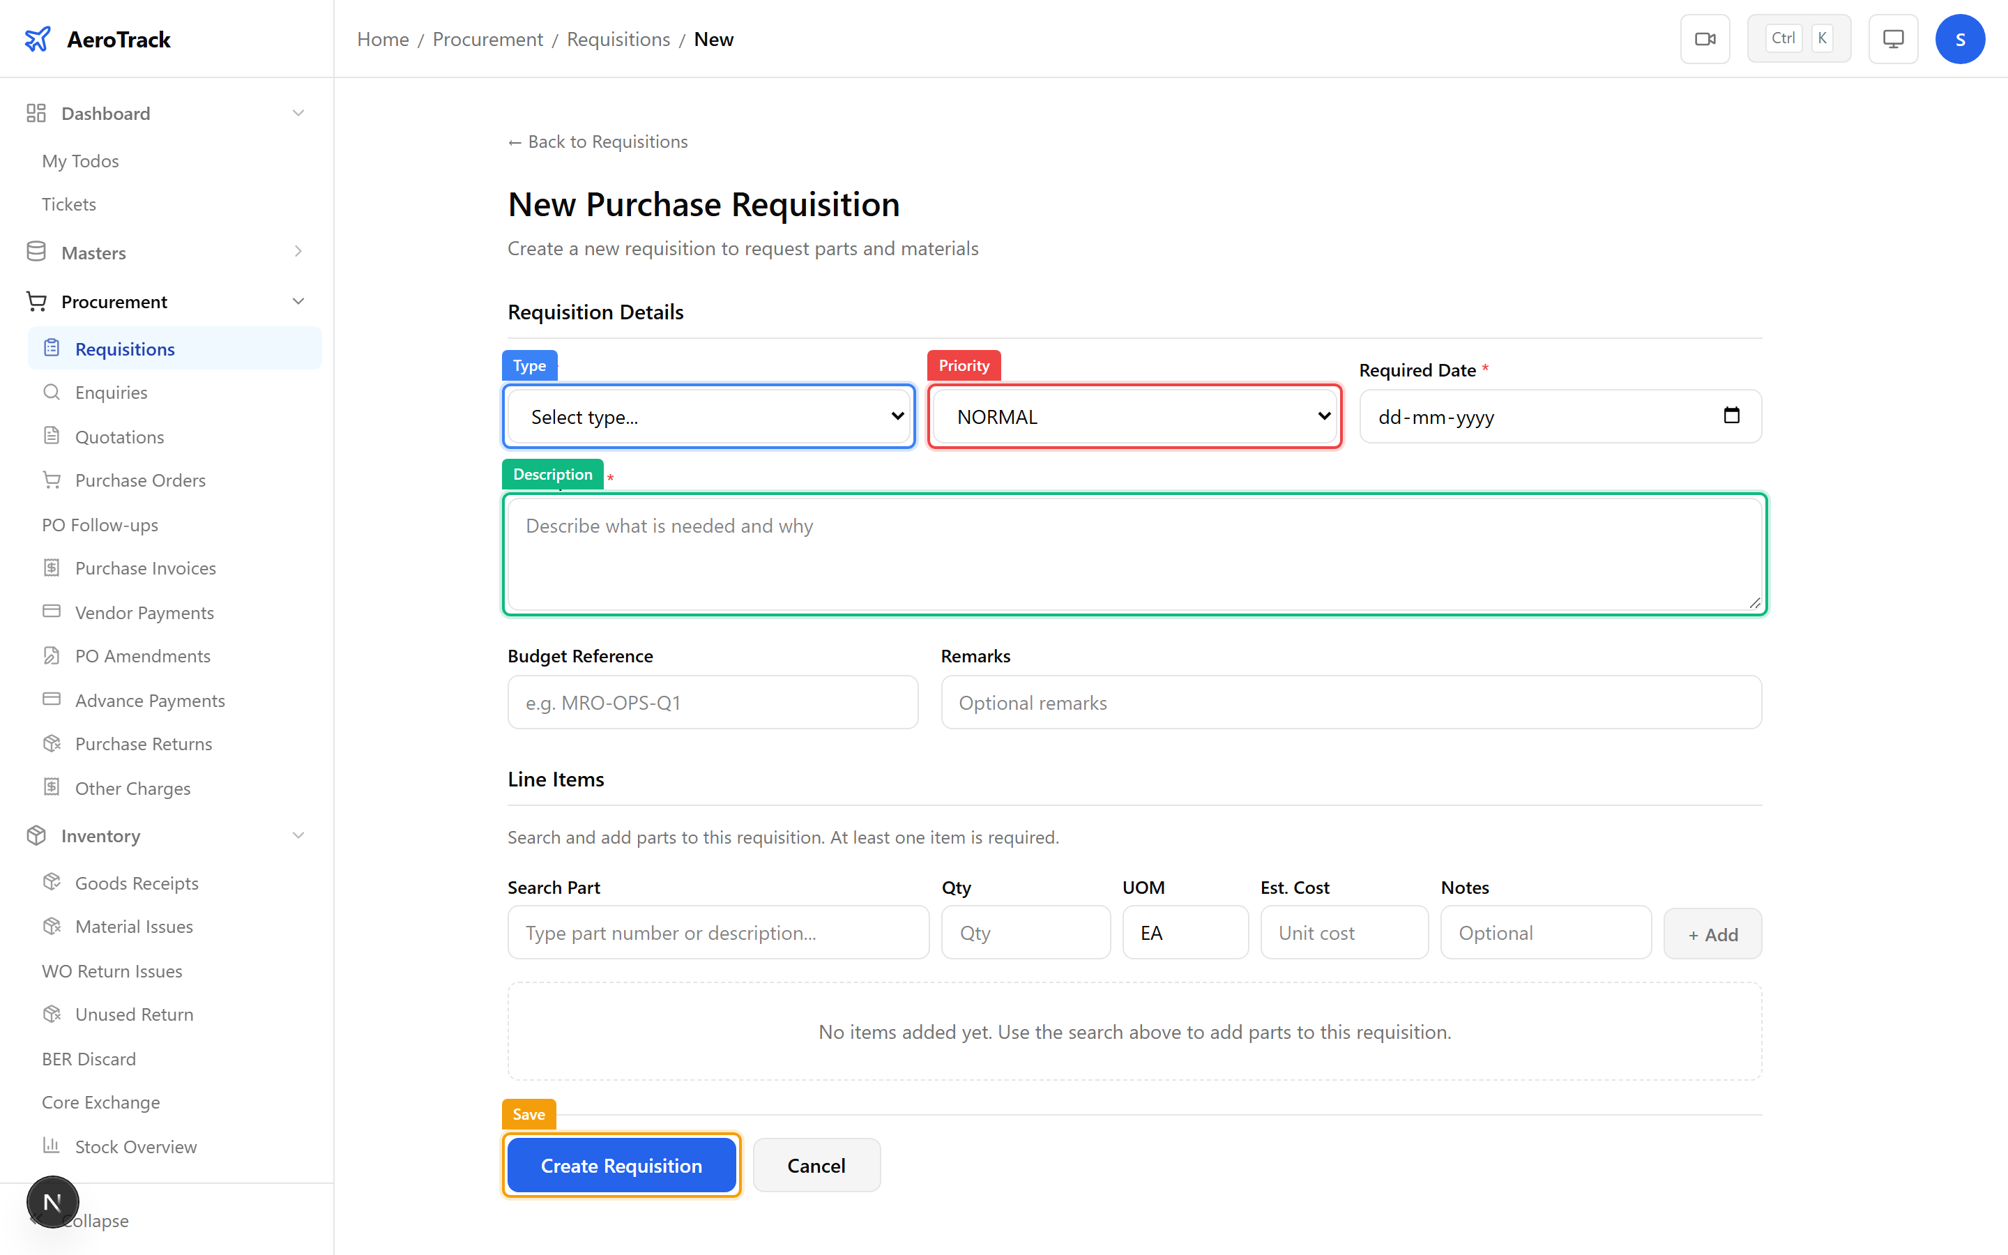The width and height of the screenshot is (2008, 1255).
Task: Open the user avatar with letter S
Action: click(1960, 38)
